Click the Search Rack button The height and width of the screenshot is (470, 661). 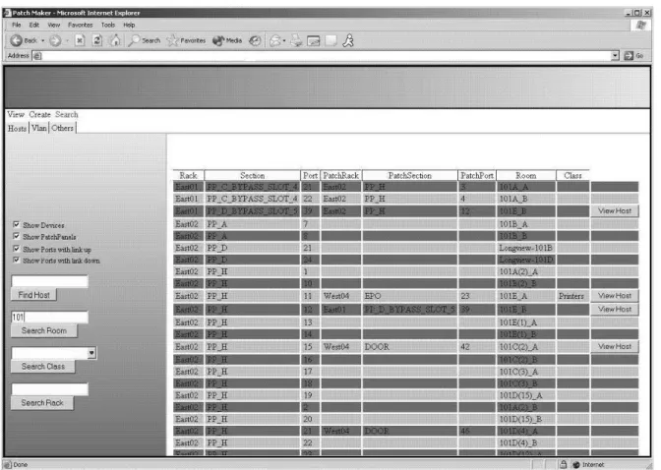tap(42, 403)
